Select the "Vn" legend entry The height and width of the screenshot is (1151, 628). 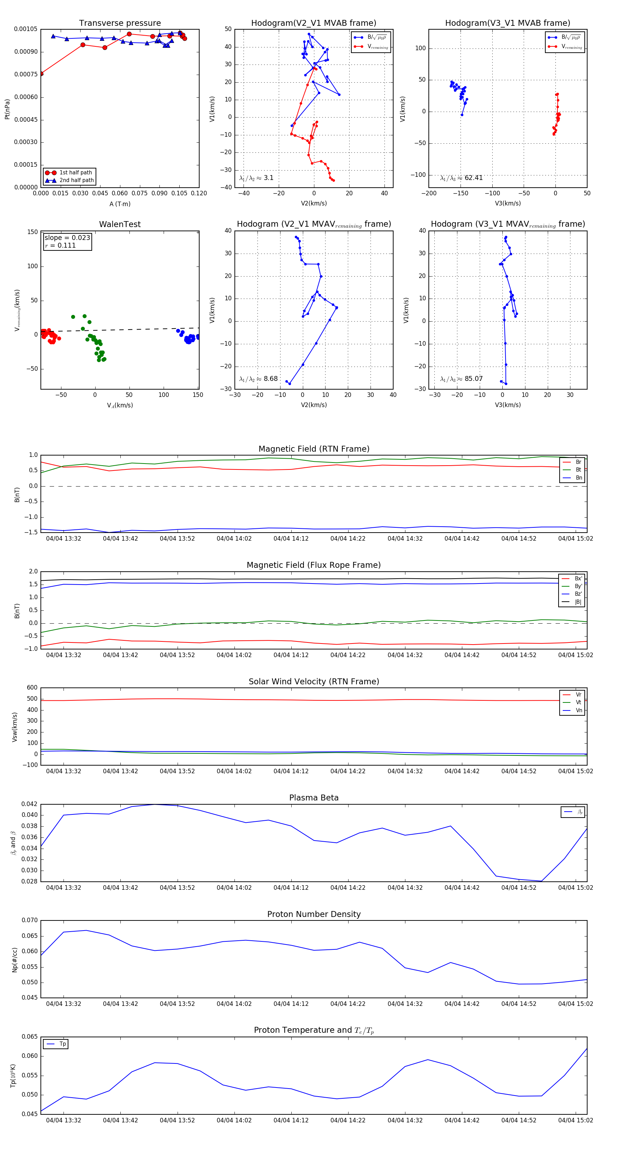coord(572,710)
